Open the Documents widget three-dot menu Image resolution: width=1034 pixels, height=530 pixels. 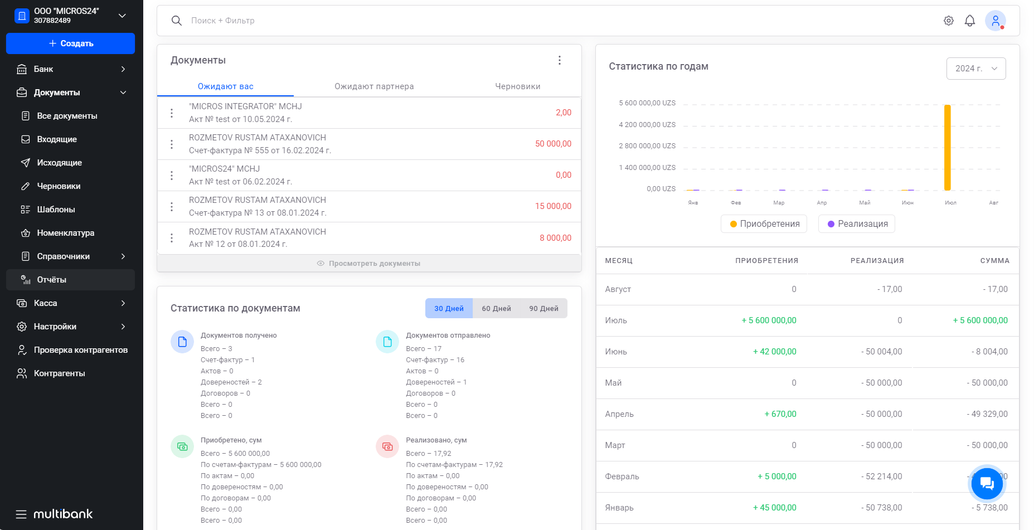[x=560, y=60]
